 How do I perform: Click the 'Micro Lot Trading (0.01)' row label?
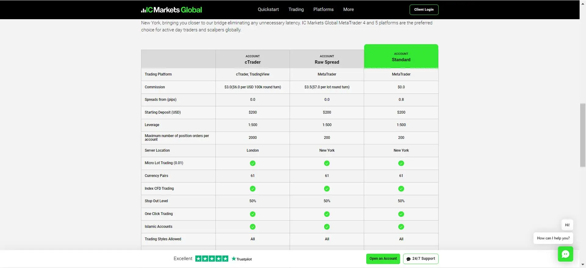164,163
